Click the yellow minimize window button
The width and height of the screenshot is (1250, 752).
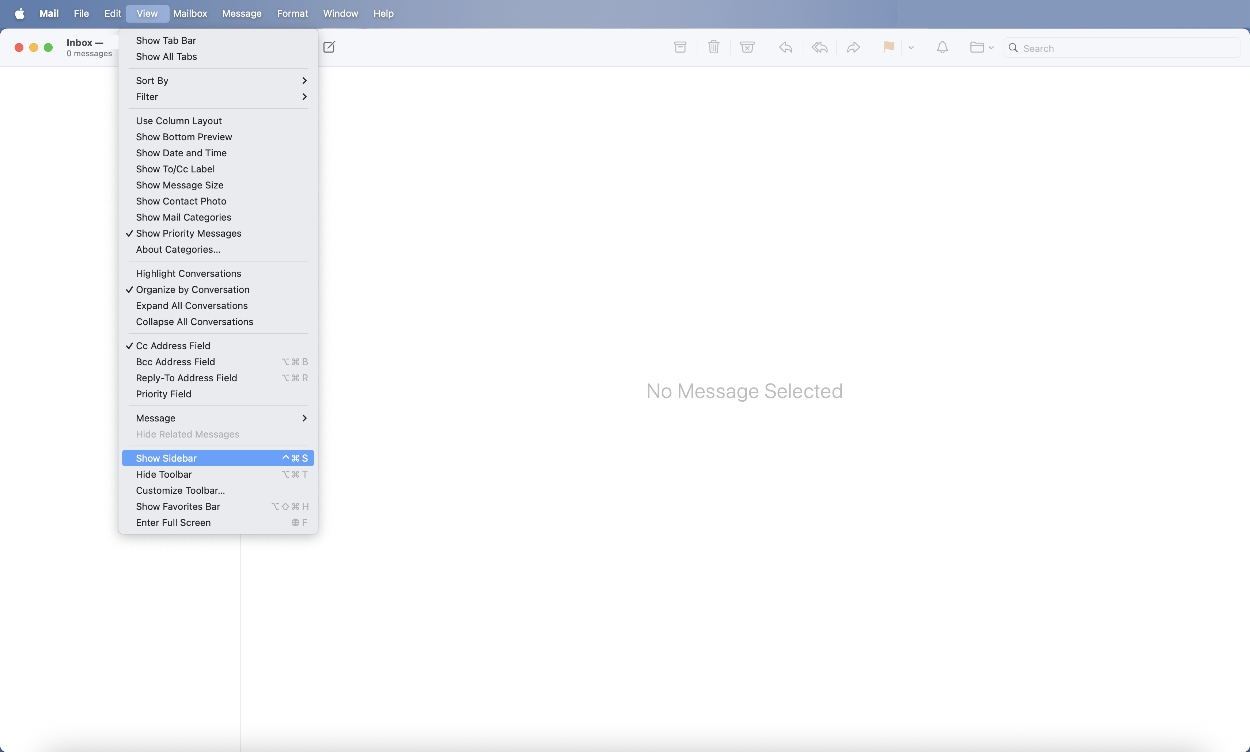(x=34, y=47)
